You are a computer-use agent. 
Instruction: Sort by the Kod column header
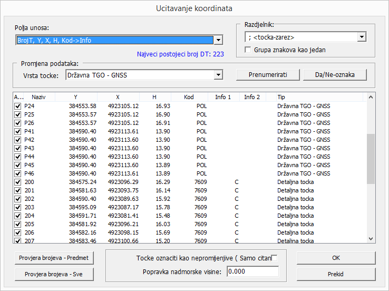[189, 97]
